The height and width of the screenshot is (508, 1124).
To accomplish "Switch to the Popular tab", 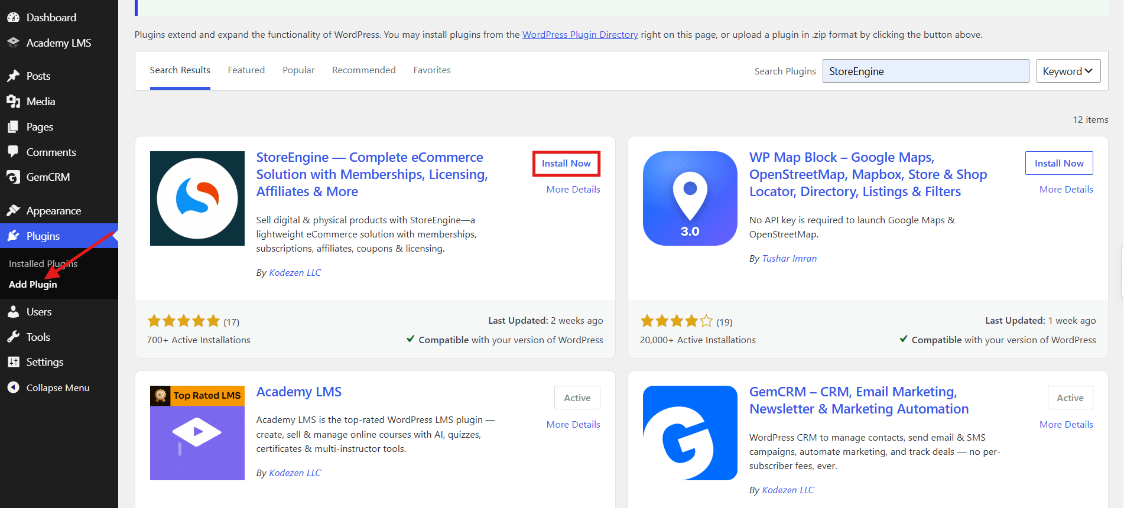I will (298, 70).
